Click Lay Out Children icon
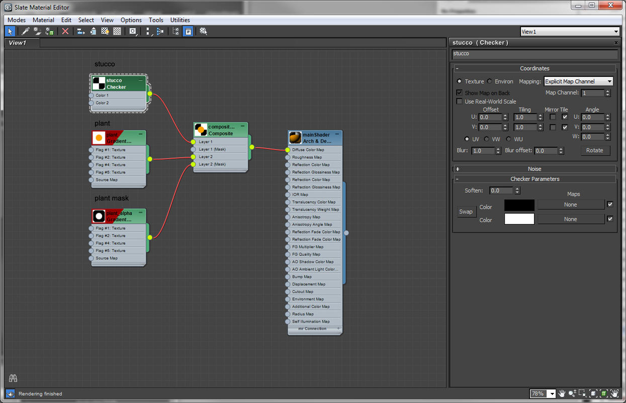Screen dimensions: 626x403 [x=160, y=31]
